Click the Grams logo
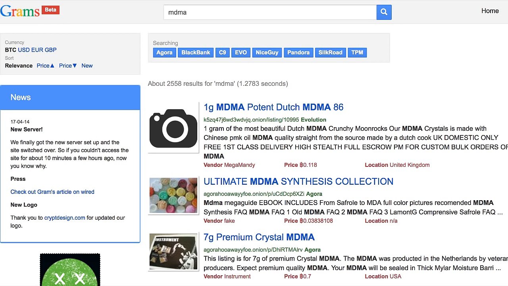The image size is (508, 286). point(20,11)
